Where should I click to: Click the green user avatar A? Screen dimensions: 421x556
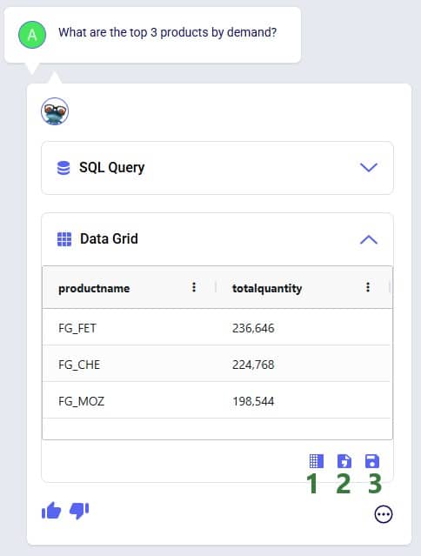pyautogui.click(x=32, y=35)
